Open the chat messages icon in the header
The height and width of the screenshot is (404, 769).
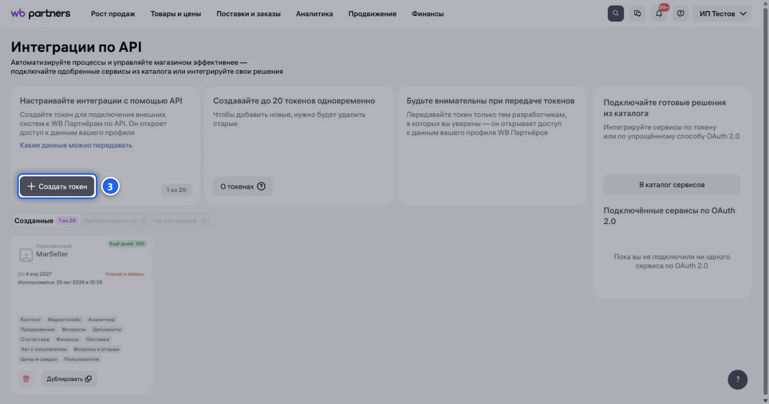pyautogui.click(x=637, y=14)
